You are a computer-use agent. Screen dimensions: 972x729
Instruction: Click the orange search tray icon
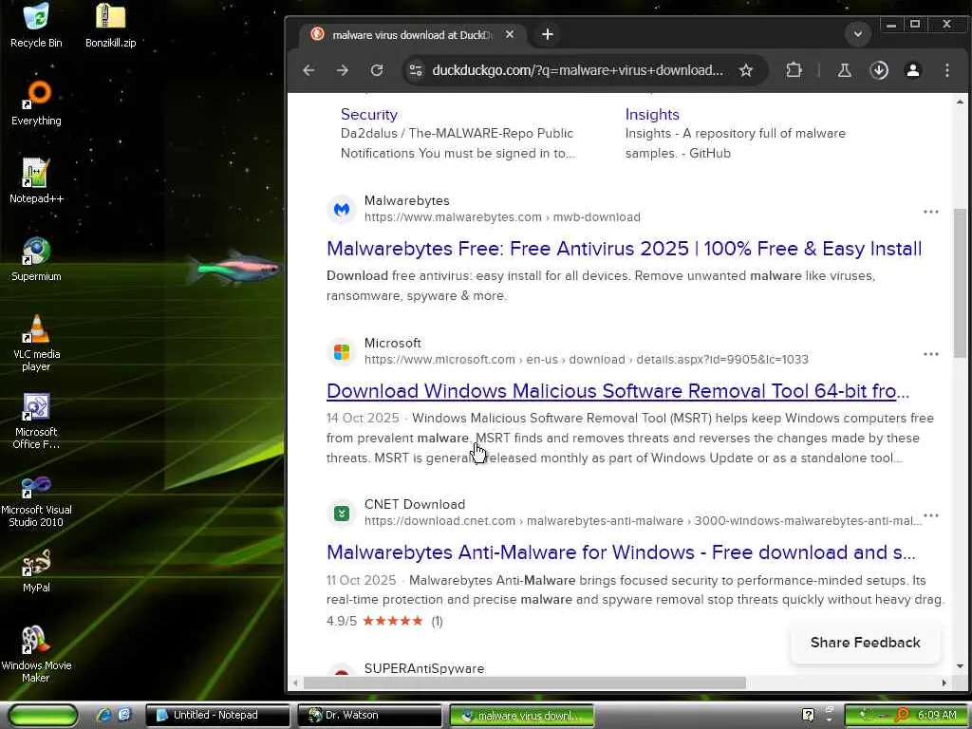click(x=903, y=715)
